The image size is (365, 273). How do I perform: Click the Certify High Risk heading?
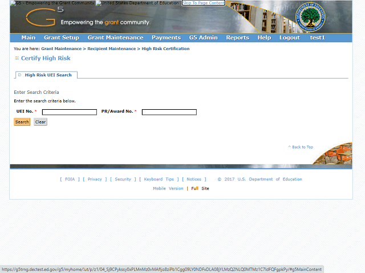click(46, 58)
